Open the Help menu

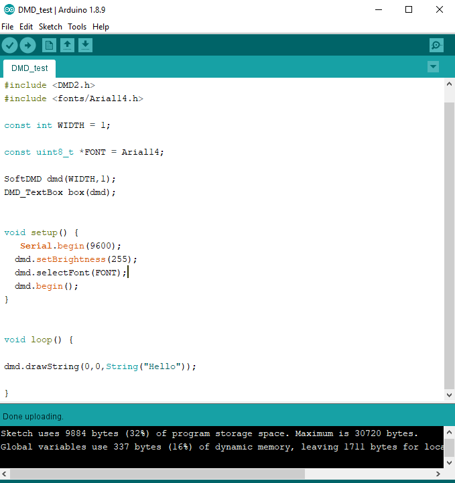point(101,27)
